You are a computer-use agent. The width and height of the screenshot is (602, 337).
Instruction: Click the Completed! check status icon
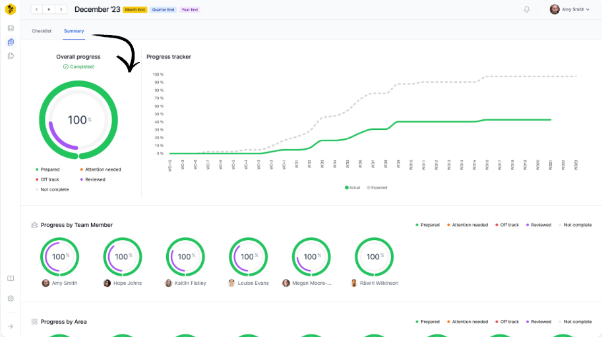point(66,67)
